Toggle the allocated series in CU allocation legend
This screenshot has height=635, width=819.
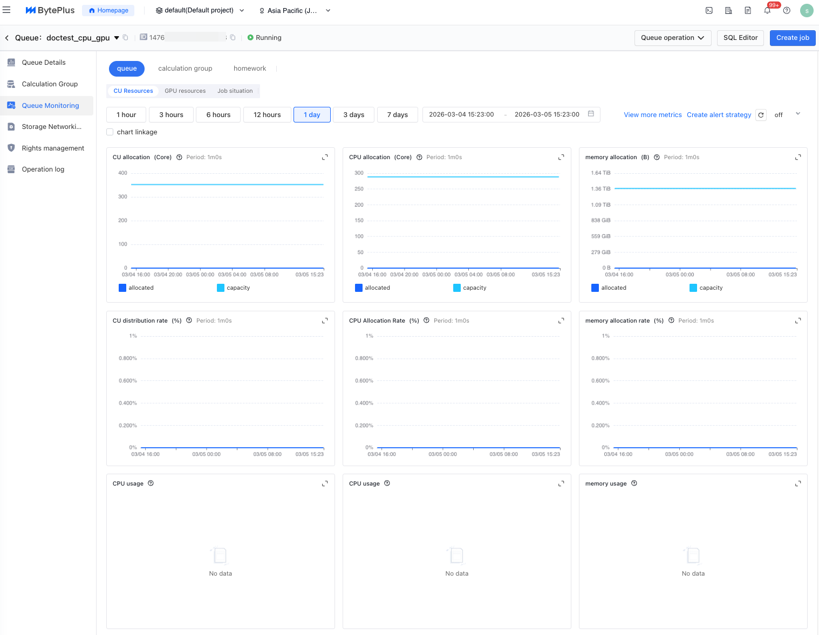[122, 288]
